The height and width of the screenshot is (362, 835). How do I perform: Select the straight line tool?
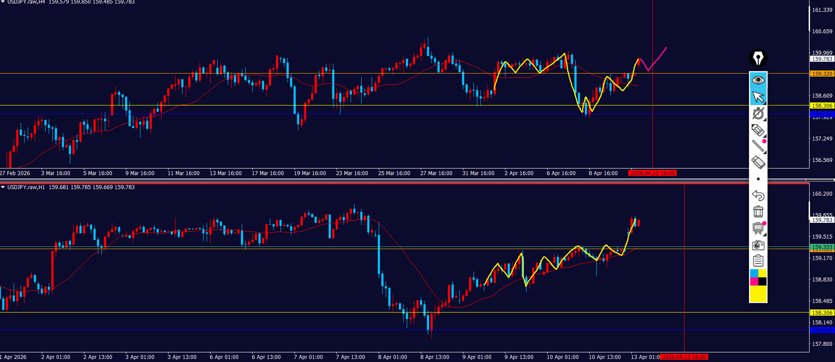758,146
